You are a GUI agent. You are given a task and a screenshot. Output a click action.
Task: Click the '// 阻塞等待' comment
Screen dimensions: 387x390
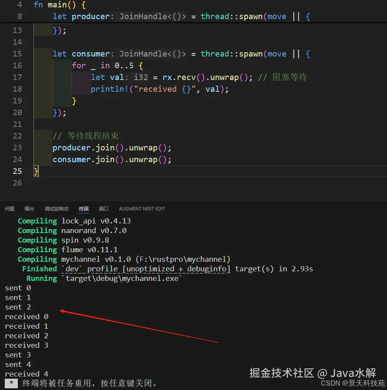[282, 77]
